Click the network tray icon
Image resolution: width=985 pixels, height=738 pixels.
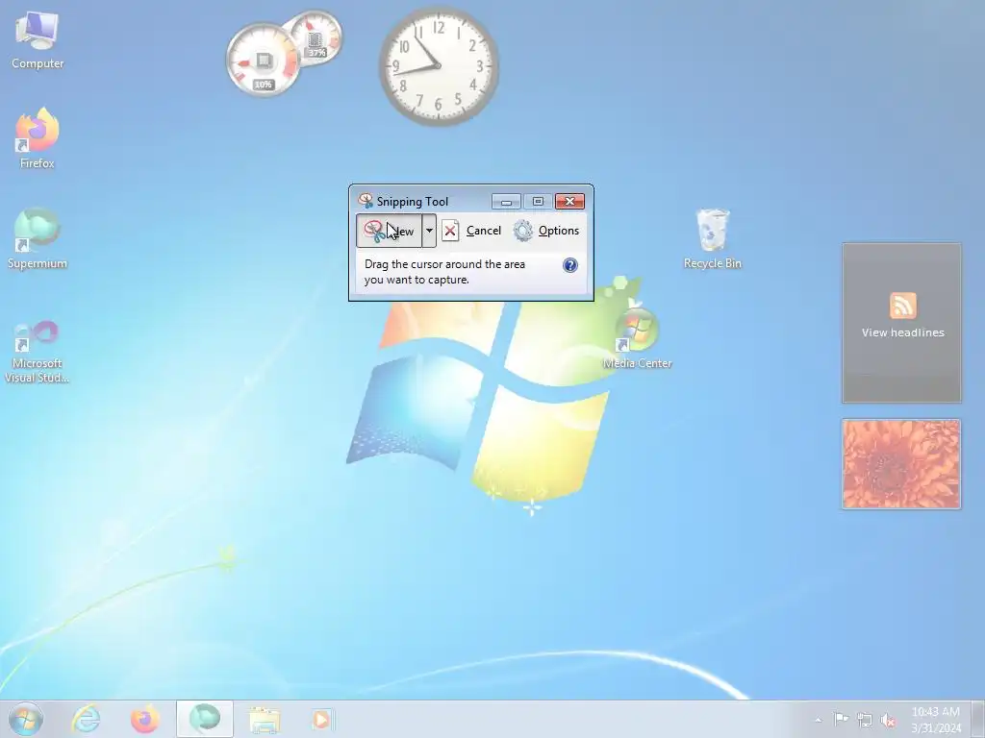(x=865, y=720)
